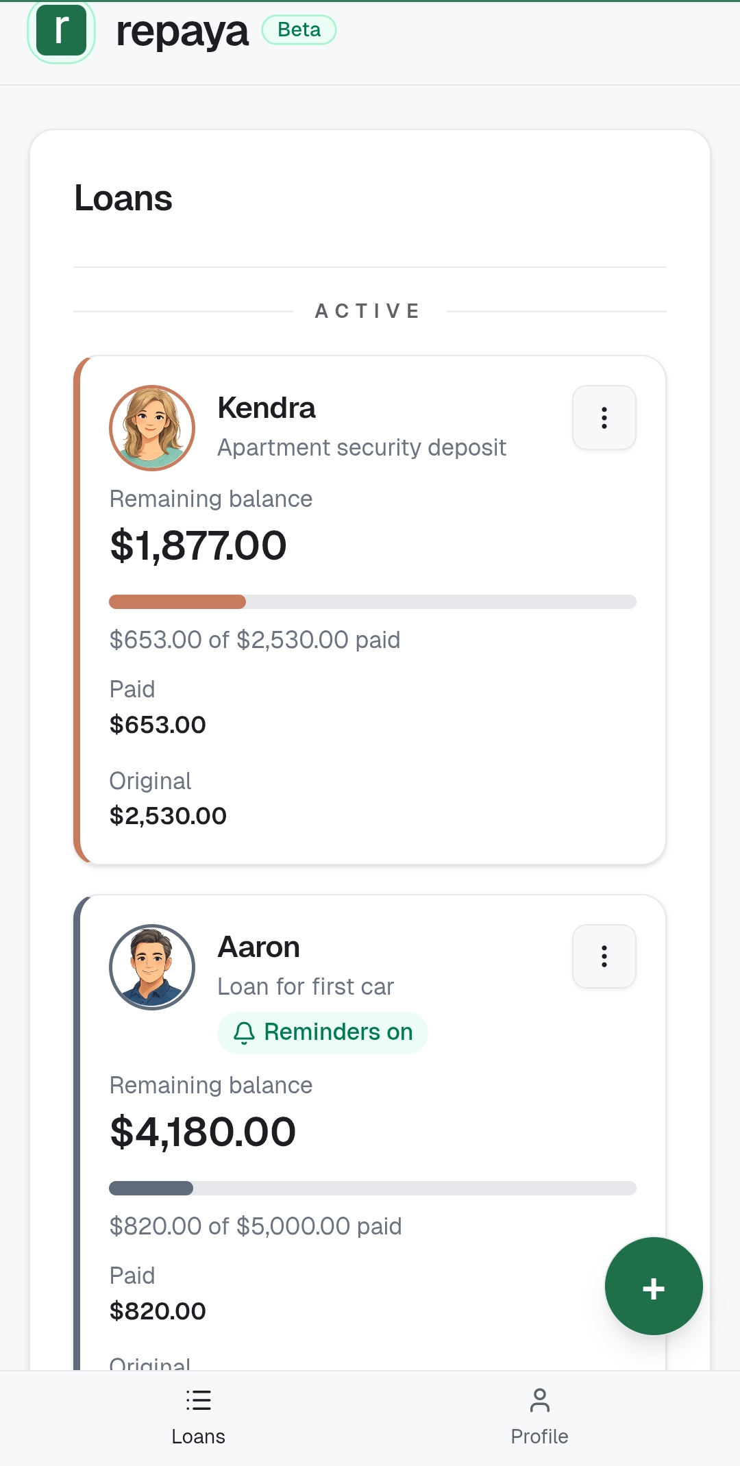Click the bell icon in the Reminders badge
Viewport: 740px width, 1466px height.
pyautogui.click(x=245, y=1032)
